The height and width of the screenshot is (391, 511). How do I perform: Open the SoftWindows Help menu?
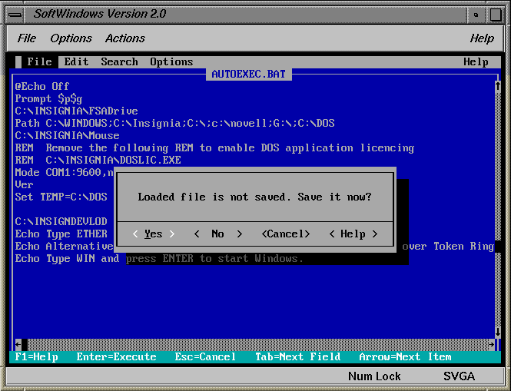coord(482,38)
